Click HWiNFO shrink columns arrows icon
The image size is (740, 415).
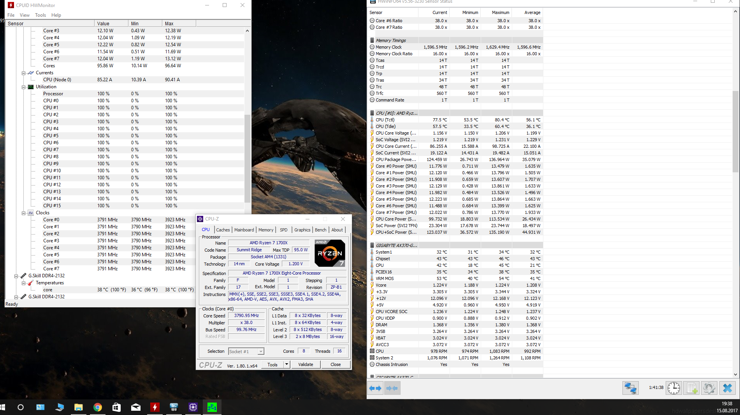pyautogui.click(x=392, y=388)
